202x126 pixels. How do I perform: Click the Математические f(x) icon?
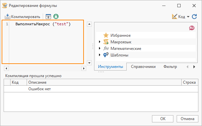(x=106, y=49)
